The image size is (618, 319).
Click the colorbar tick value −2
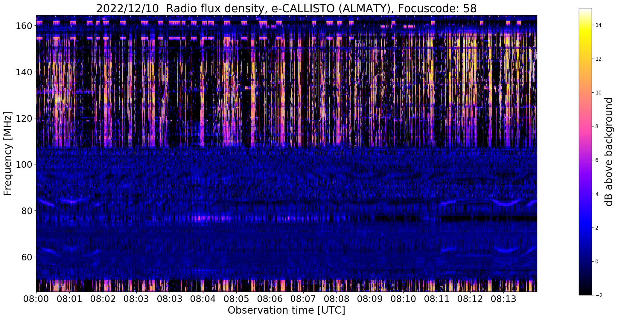point(599,295)
